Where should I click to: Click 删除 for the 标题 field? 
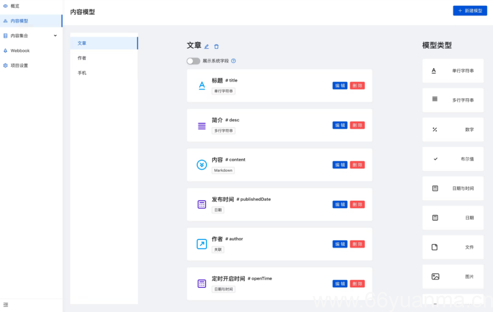click(357, 85)
